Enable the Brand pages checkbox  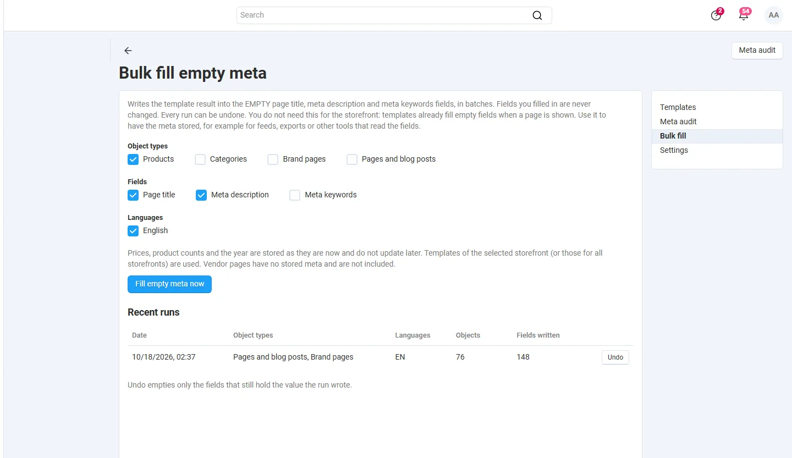pyautogui.click(x=273, y=159)
